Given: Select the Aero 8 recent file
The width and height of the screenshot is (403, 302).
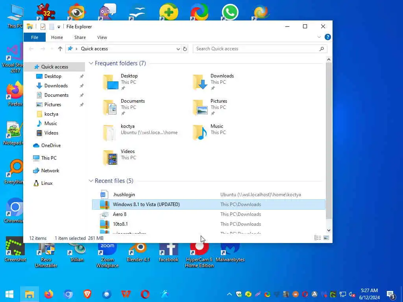Looking at the screenshot, I should pos(209,214).
